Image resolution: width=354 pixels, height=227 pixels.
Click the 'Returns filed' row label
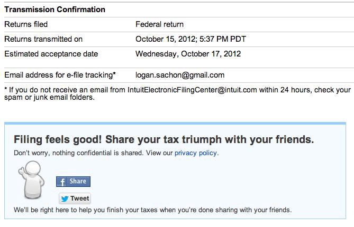click(x=26, y=24)
